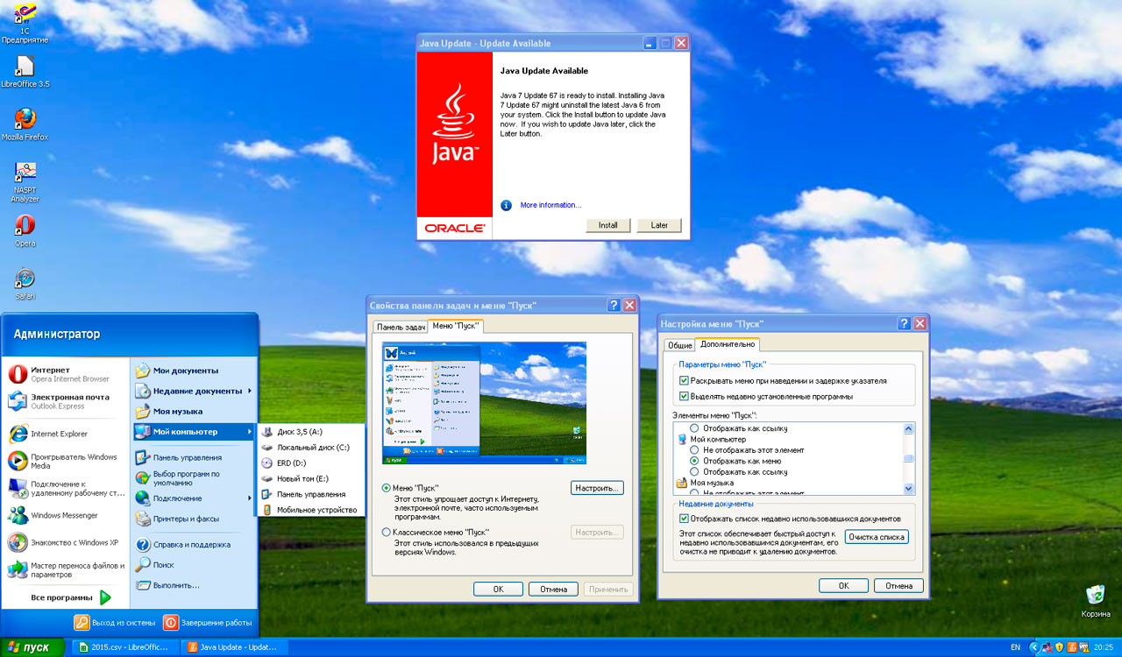
Task: Click Later in the Java Update dialog
Action: pyautogui.click(x=659, y=225)
